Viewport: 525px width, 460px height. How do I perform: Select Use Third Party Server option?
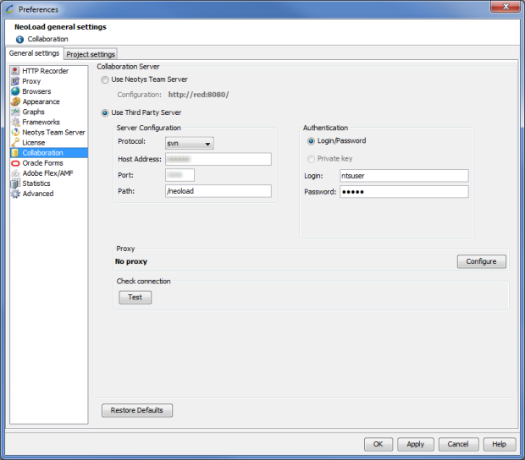pos(105,112)
